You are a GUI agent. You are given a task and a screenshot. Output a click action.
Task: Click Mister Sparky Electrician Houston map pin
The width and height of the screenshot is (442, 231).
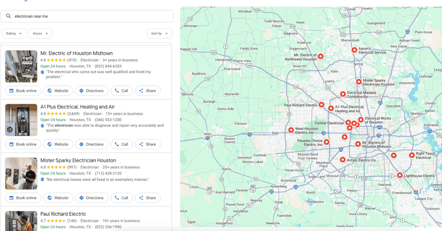pos(359,82)
